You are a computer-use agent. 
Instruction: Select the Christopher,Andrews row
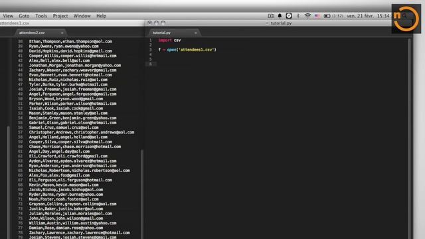click(82, 133)
